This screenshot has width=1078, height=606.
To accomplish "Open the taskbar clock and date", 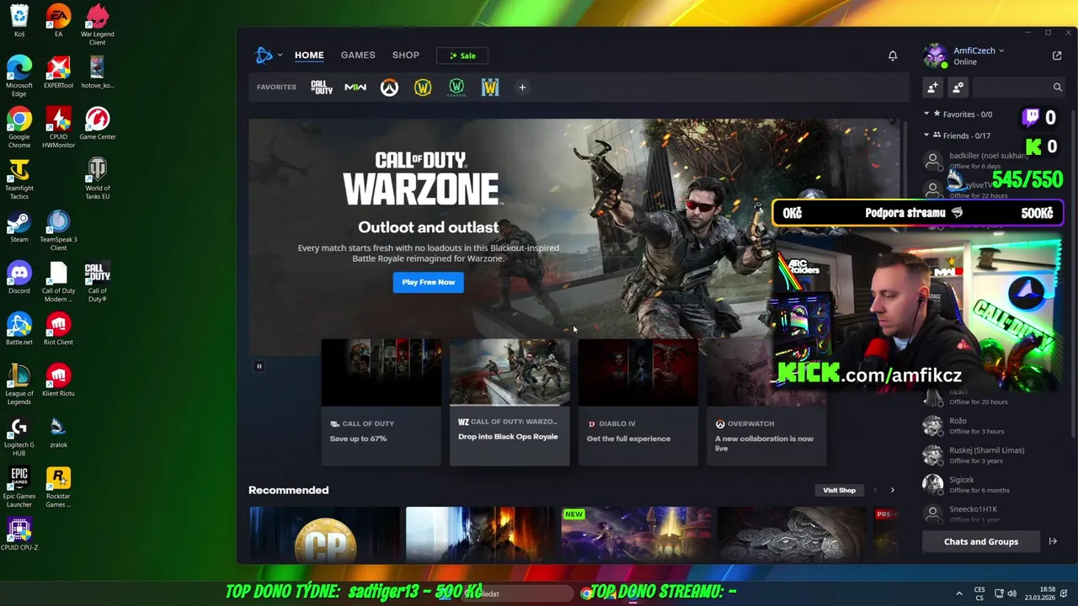I will point(1040,593).
